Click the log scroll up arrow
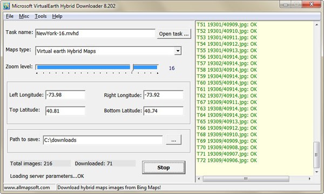The height and width of the screenshot is (194, 324). [x=316, y=25]
